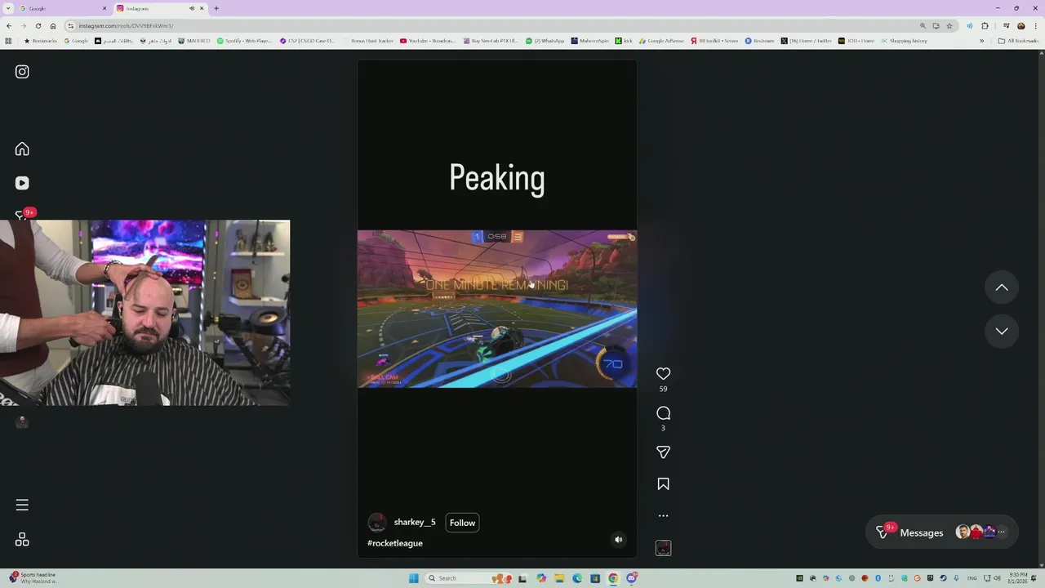Open the All Bookmarks folder
This screenshot has height=588, width=1045.
[1018, 41]
